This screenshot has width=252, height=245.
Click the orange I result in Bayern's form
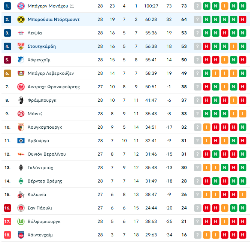click(224, 6)
